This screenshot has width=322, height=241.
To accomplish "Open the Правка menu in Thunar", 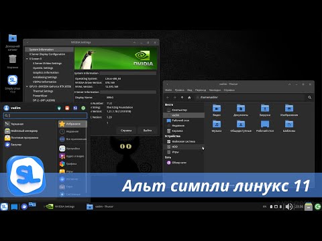I will (179, 90).
